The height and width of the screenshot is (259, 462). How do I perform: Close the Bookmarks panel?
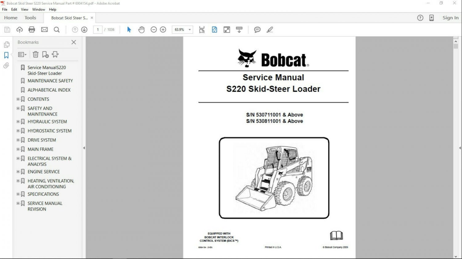point(74,42)
